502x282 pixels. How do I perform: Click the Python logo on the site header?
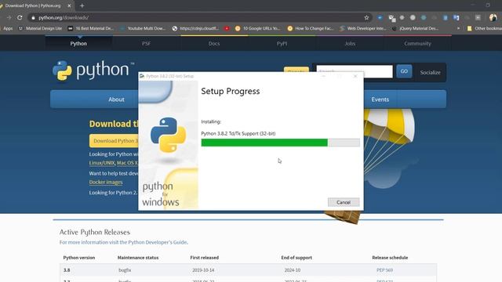(93, 70)
